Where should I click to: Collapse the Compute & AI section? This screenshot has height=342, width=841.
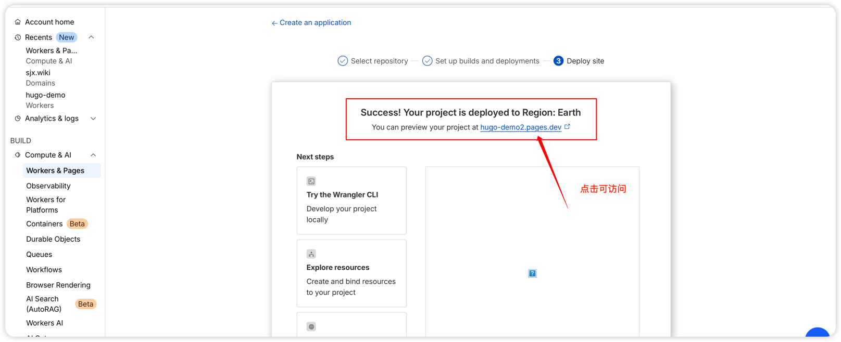click(x=93, y=155)
